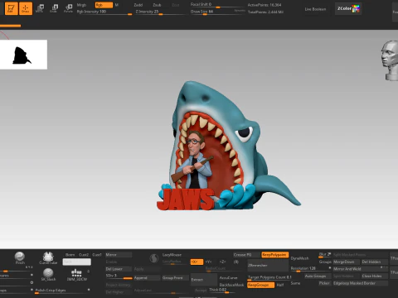The image size is (398, 298).
Task: Adjust DynaMesh Resolution slider
Action: tap(310, 268)
